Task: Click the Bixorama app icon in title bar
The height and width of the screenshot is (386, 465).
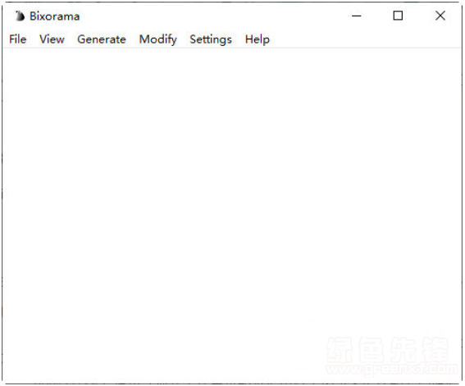Action: click(20, 16)
